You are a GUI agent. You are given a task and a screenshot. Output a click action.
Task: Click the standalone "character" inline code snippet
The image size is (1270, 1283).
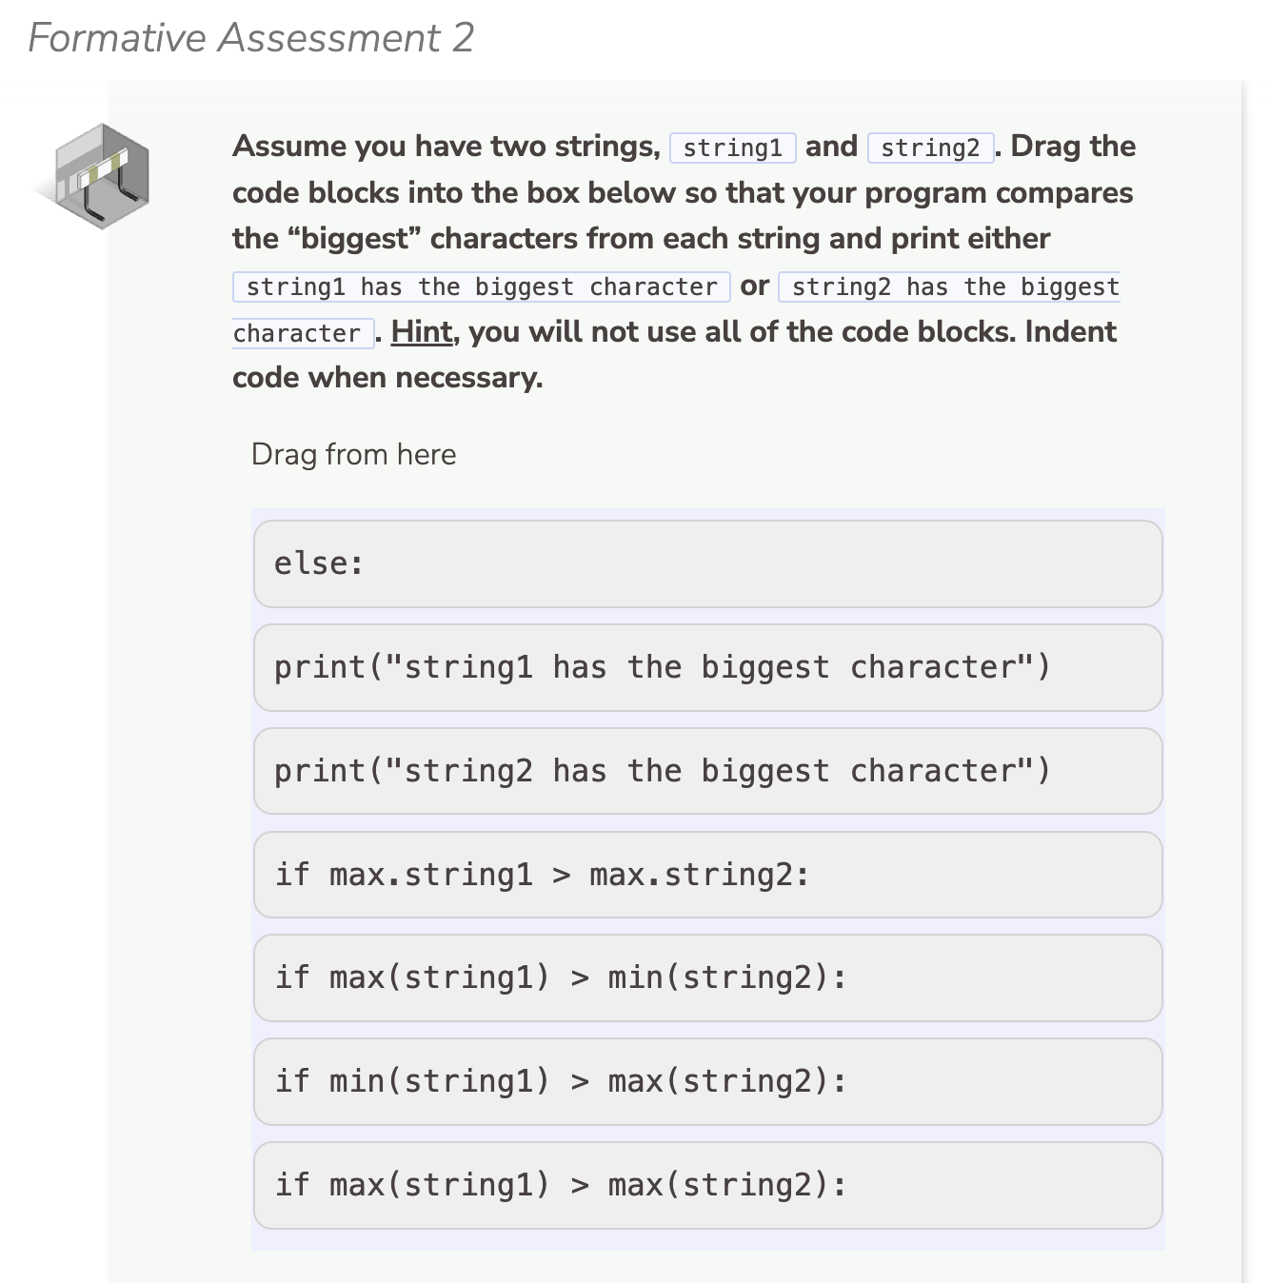click(x=297, y=334)
